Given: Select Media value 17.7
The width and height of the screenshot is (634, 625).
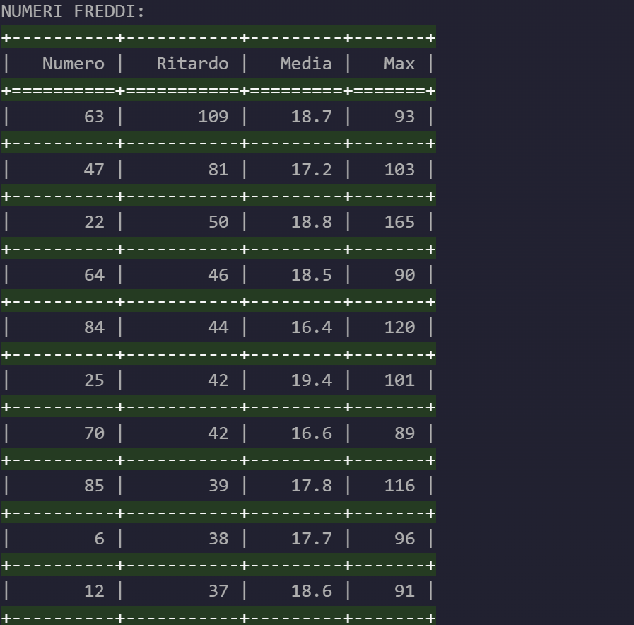Looking at the screenshot, I should pos(311,538).
